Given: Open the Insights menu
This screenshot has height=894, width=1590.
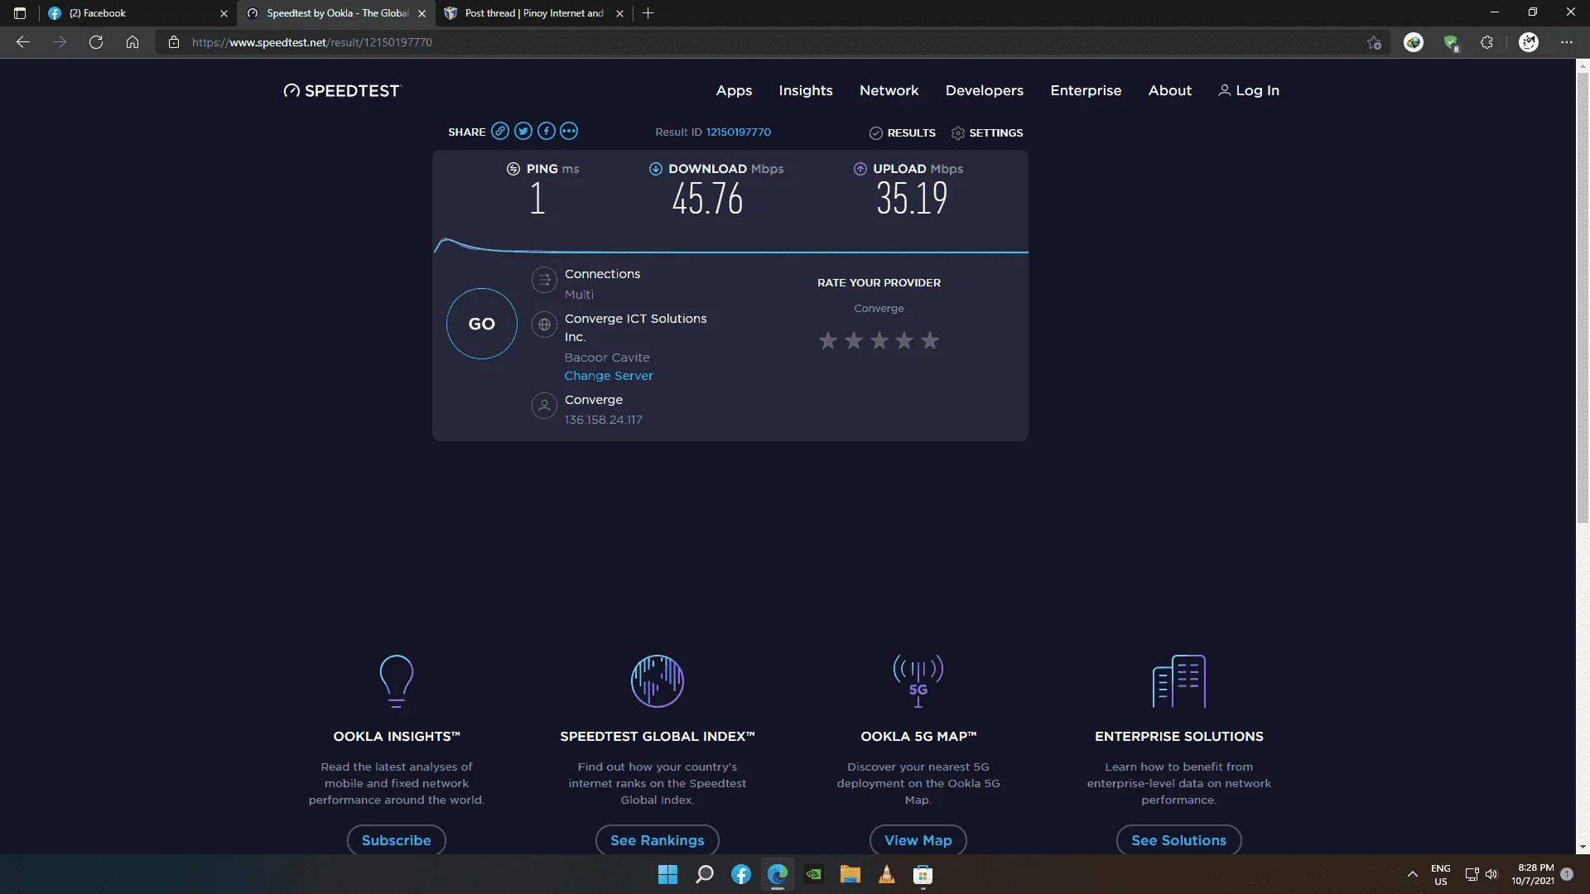Looking at the screenshot, I should [805, 90].
